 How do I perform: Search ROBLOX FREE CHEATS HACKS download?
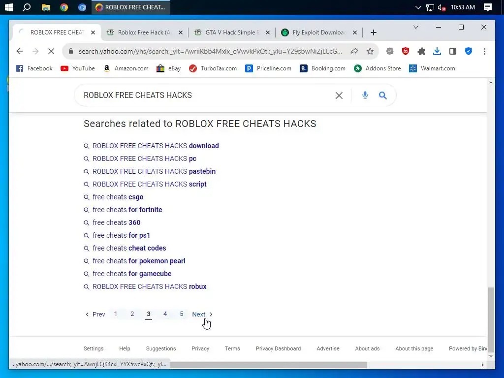point(156,146)
